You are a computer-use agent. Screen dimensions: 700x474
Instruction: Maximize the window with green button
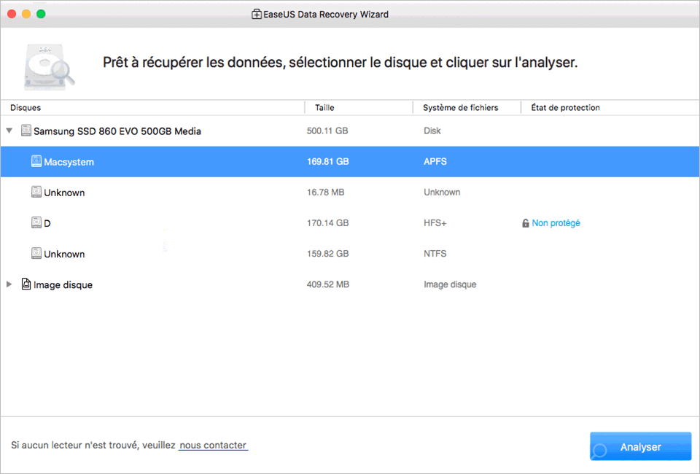pyautogui.click(x=41, y=15)
